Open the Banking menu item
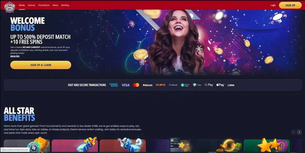The width and height of the screenshot is (305, 153). click(x=65, y=5)
